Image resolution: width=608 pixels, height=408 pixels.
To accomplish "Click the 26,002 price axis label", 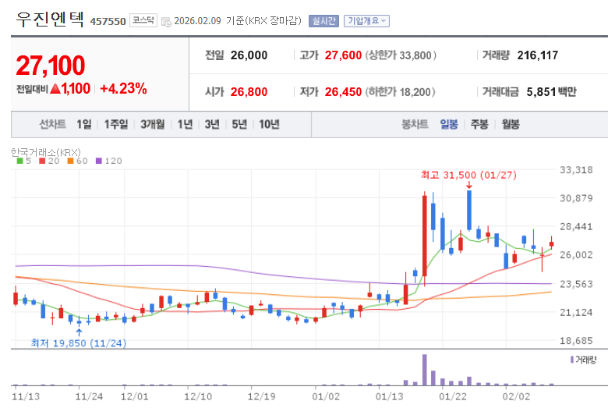I will 576,255.
